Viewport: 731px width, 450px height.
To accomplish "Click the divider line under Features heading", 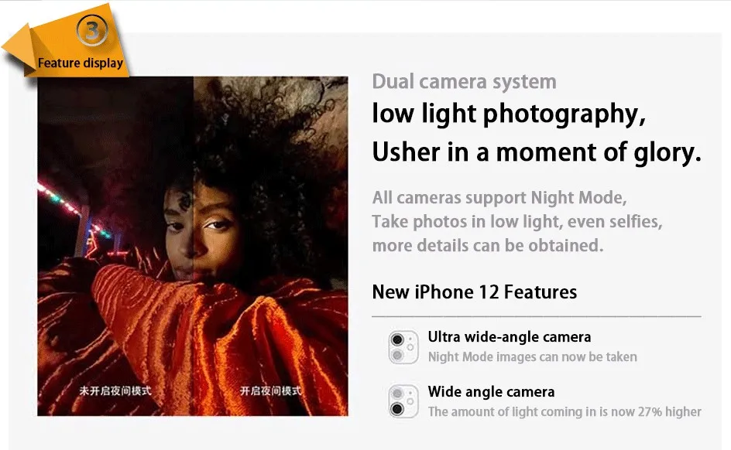I will pos(537,316).
